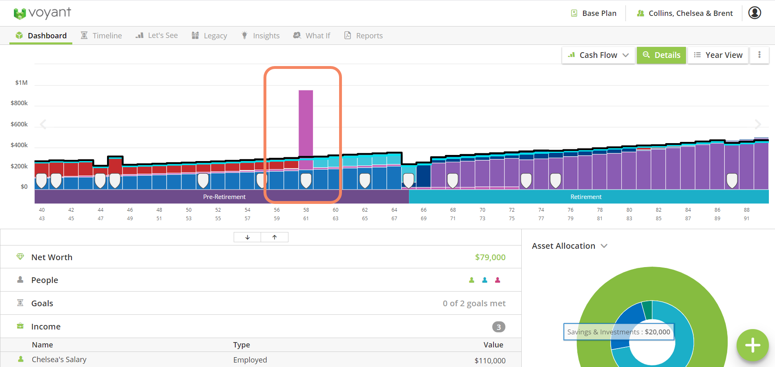Click the down arrow panel resize button
Image resolution: width=775 pixels, height=367 pixels.
247,237
